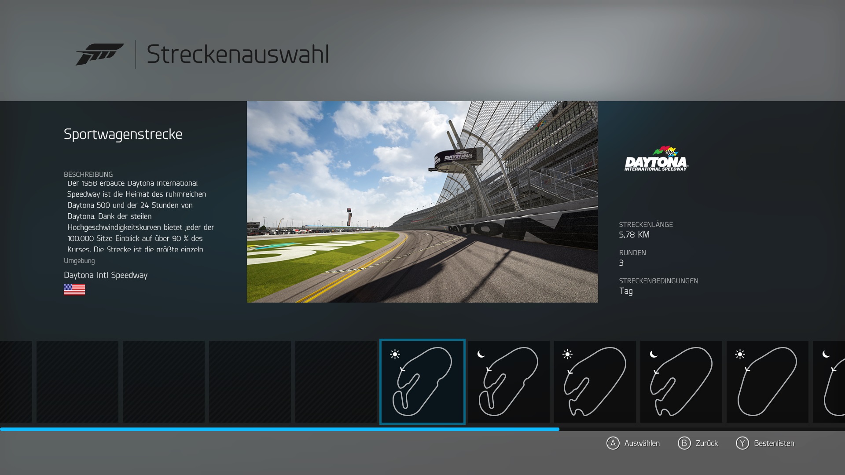Click the BESCHREIBUNG heading
Image resolution: width=845 pixels, height=475 pixels.
88,175
